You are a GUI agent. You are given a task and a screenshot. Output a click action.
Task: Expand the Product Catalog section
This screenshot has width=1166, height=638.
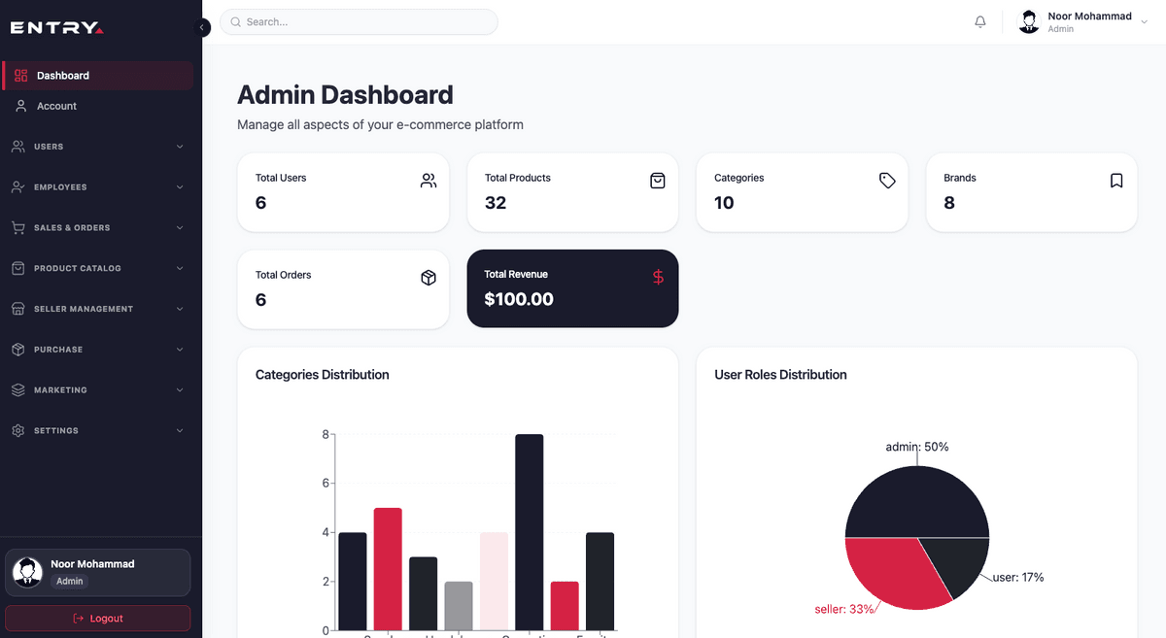pos(97,268)
